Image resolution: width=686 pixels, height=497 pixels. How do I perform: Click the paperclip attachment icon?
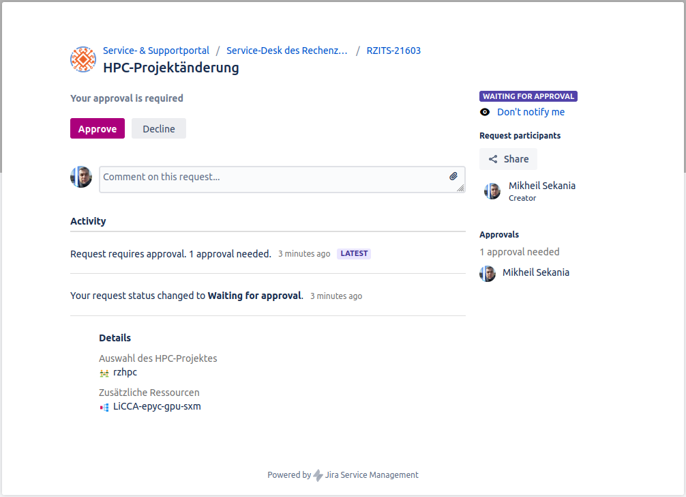point(453,176)
